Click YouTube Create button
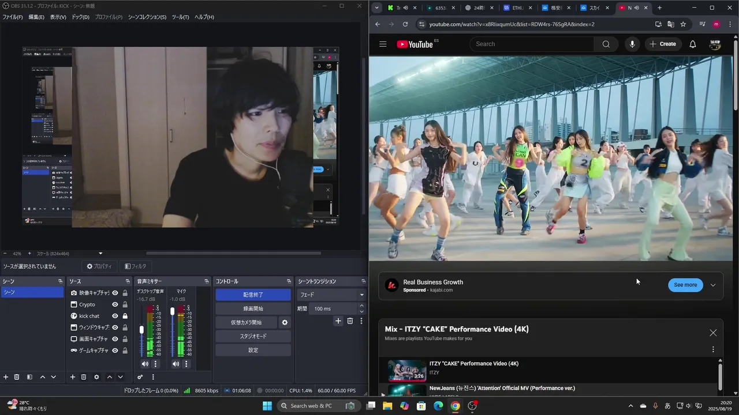 [x=663, y=44]
